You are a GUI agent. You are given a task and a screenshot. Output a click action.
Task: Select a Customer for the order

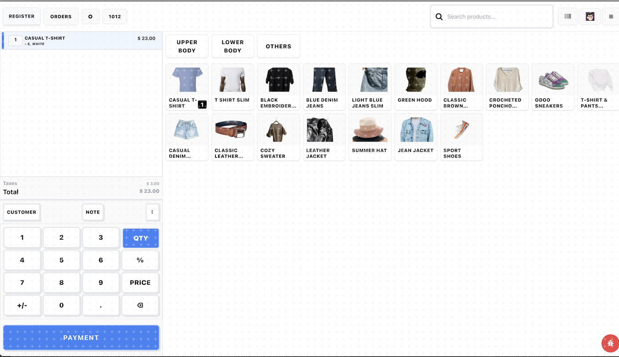click(x=22, y=212)
